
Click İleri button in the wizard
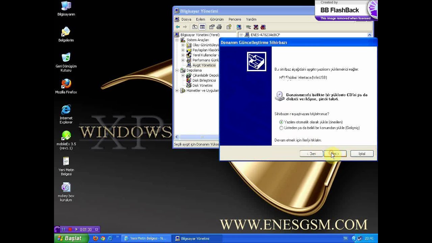pyautogui.click(x=335, y=154)
